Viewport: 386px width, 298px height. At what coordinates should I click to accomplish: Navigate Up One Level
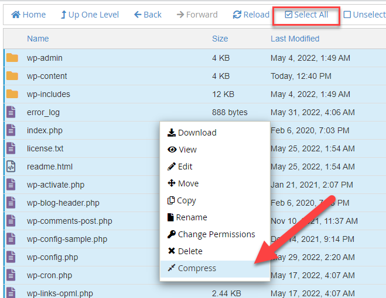click(x=90, y=15)
